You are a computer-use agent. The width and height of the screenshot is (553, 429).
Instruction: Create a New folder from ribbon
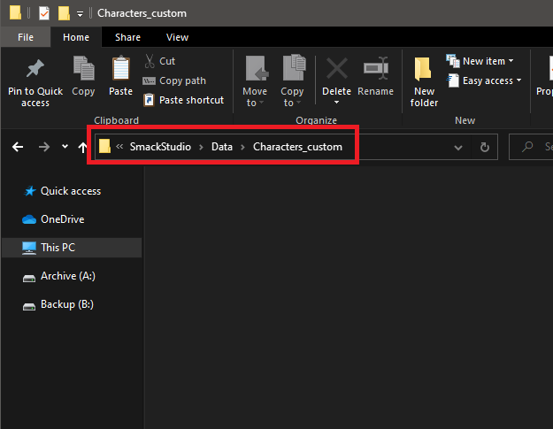[x=424, y=81]
